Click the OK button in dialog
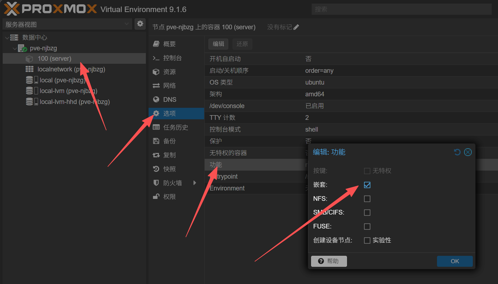The image size is (498, 284). click(x=454, y=261)
